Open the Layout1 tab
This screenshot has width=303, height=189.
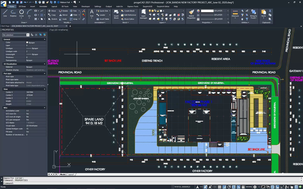coord(71,174)
